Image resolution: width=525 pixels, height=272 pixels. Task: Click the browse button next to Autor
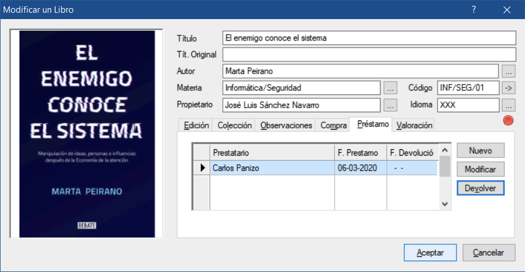(x=508, y=72)
